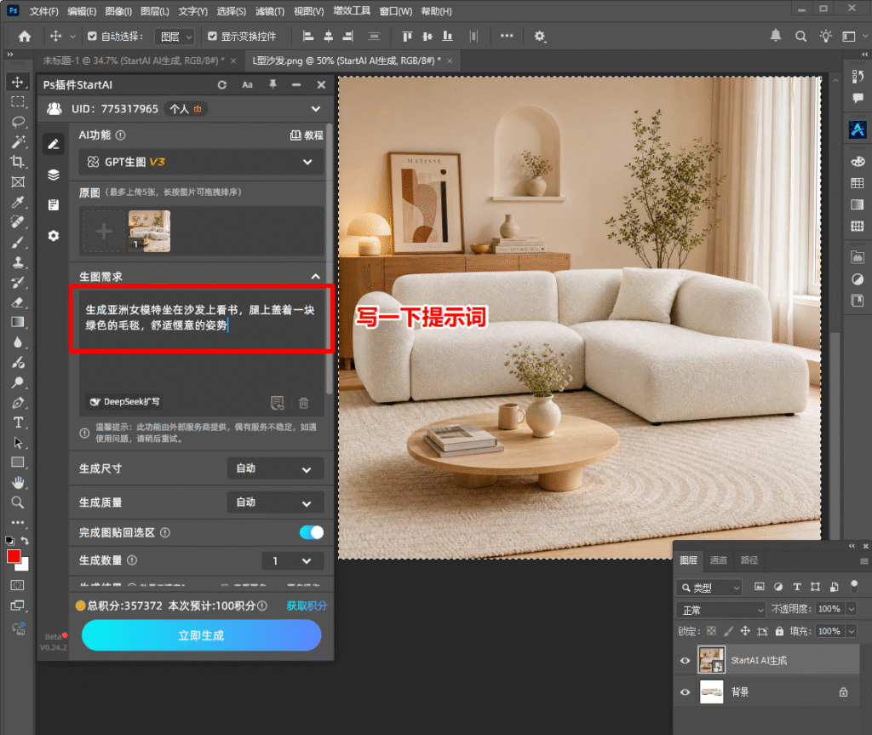
Task: Hide the 背景 layer
Action: 686,692
